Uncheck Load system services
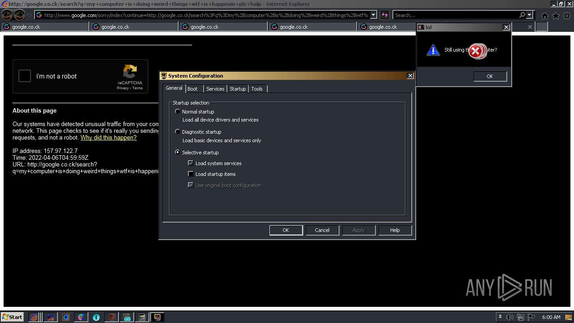The height and width of the screenshot is (323, 574). coord(191,163)
